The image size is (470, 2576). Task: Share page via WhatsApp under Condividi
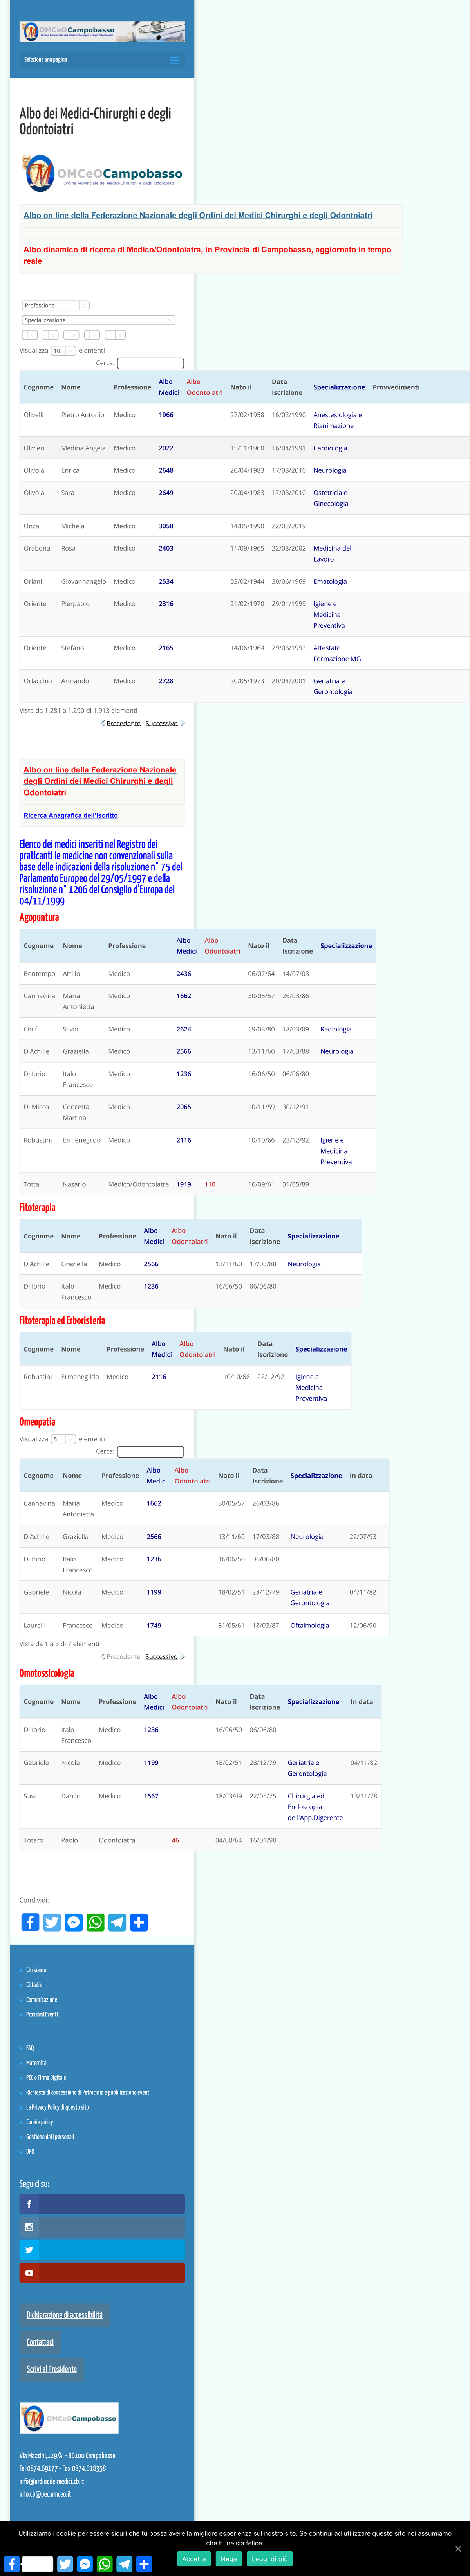pyautogui.click(x=95, y=1922)
